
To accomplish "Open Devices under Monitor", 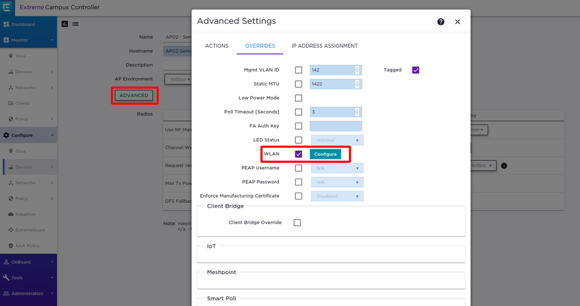I will pyautogui.click(x=28, y=72).
